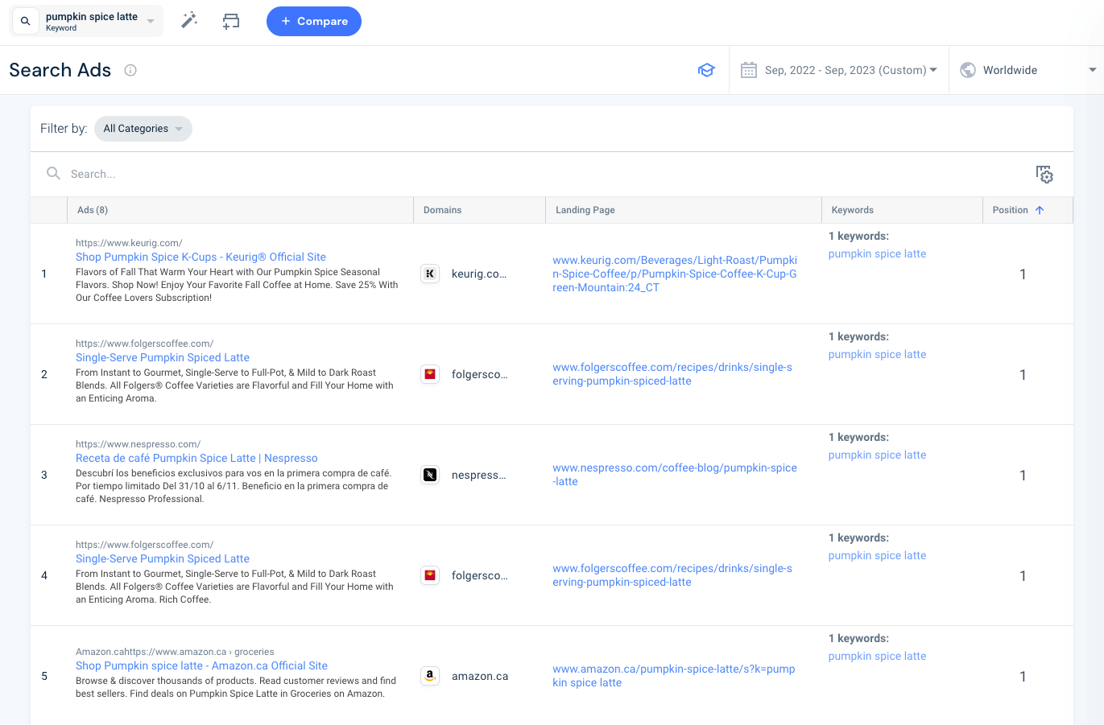
Task: Expand the Worldwide country dropdown arrow
Action: (x=1093, y=70)
